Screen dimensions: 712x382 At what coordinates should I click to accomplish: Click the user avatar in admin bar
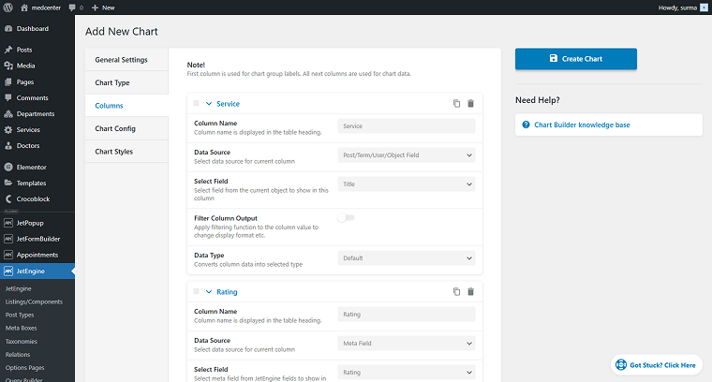click(704, 7)
